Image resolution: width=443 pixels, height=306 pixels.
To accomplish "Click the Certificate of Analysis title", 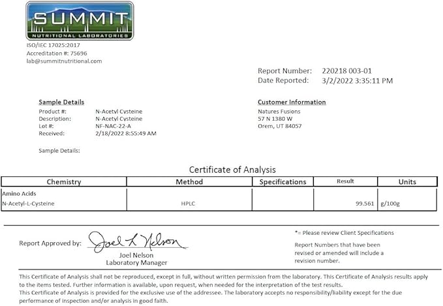I will click(232, 169).
